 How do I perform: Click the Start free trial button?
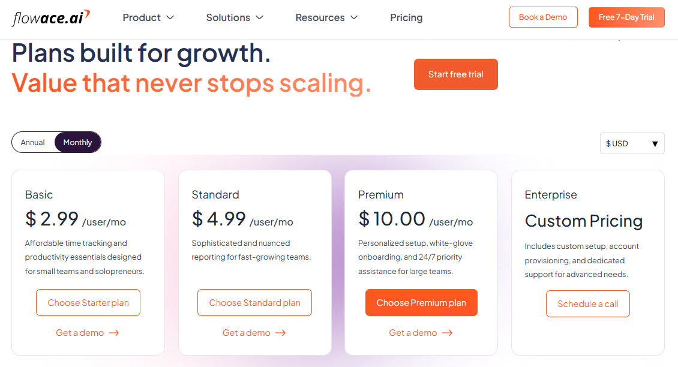click(455, 74)
